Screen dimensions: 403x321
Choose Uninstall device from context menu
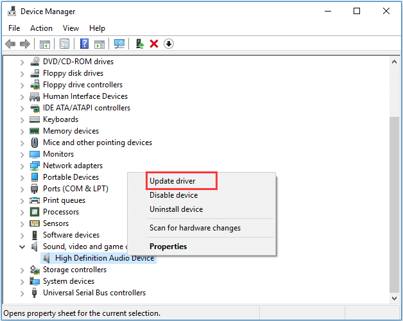[x=176, y=209]
